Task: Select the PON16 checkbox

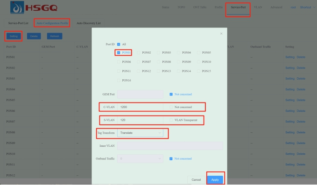Action: 119,80
